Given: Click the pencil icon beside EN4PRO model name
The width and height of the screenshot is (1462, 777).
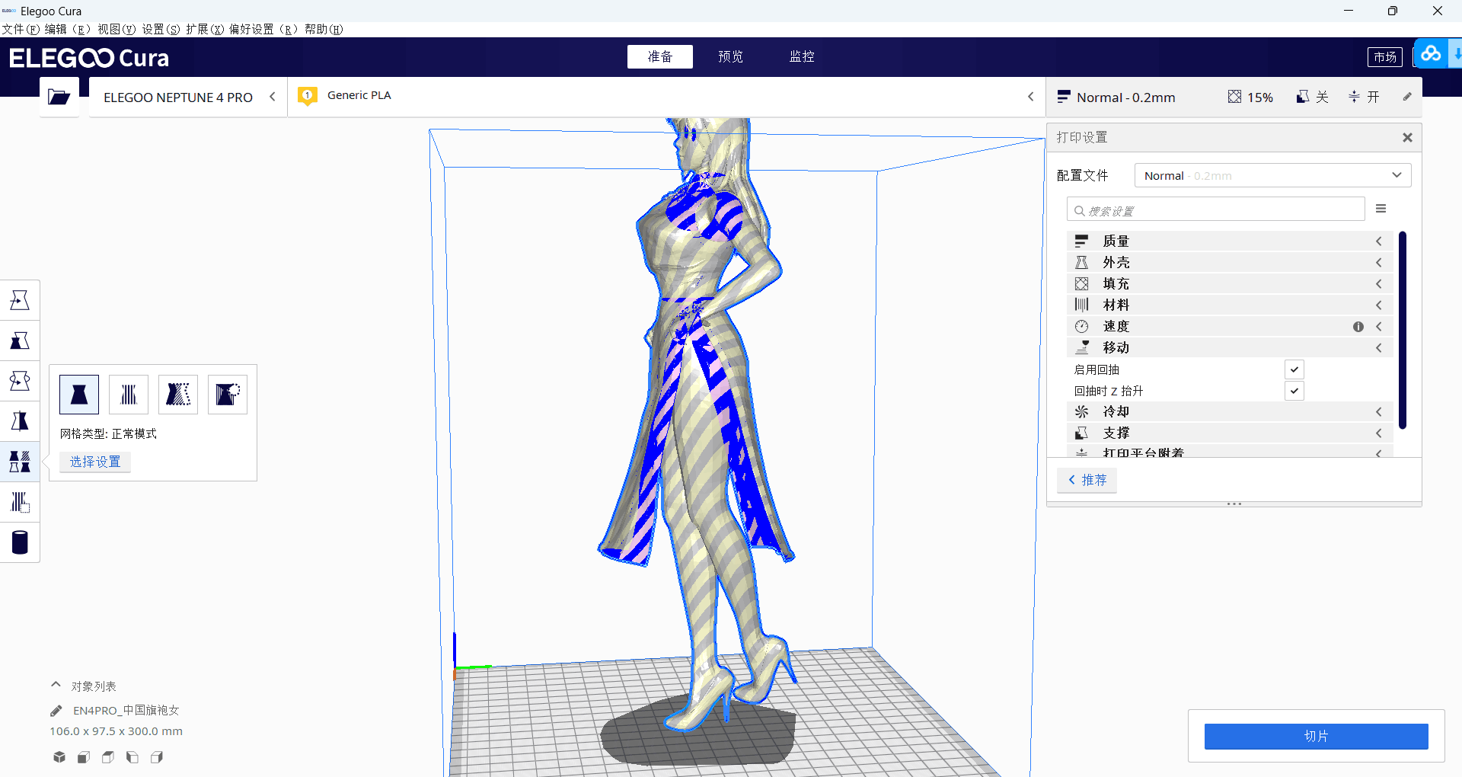Looking at the screenshot, I should click(x=56, y=711).
